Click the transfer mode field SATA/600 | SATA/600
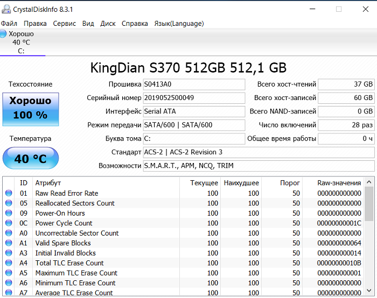Viewport: 377px width, 298px height. (194, 125)
